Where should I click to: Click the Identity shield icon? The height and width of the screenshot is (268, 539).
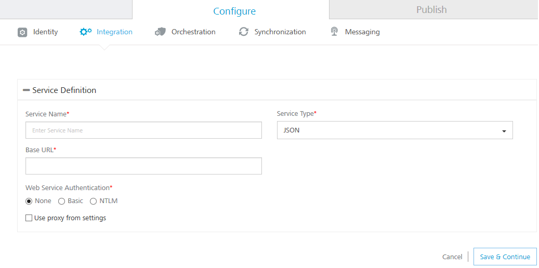click(22, 32)
